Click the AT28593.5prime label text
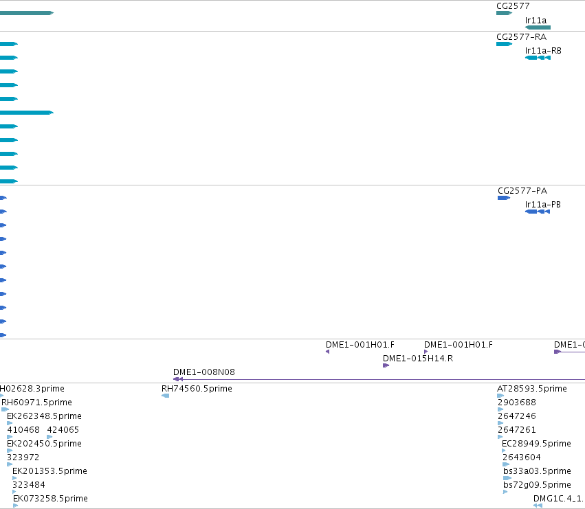 pos(532,389)
